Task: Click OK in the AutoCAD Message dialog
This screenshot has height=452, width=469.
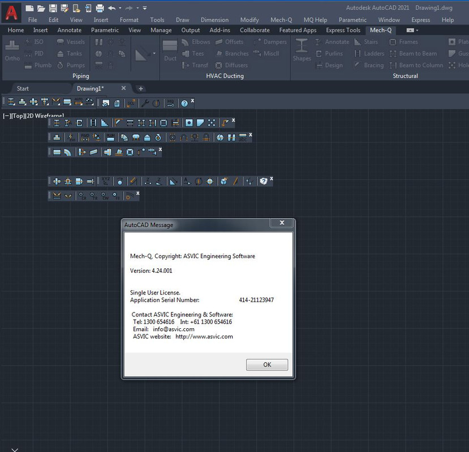Action: coord(267,364)
